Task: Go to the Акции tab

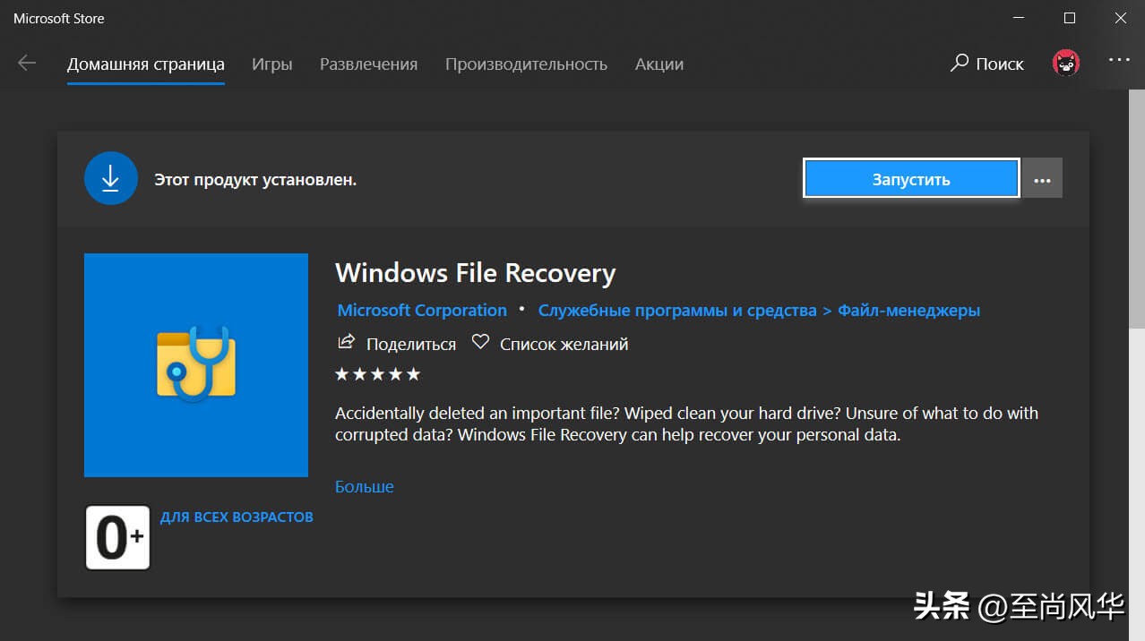Action: point(659,64)
